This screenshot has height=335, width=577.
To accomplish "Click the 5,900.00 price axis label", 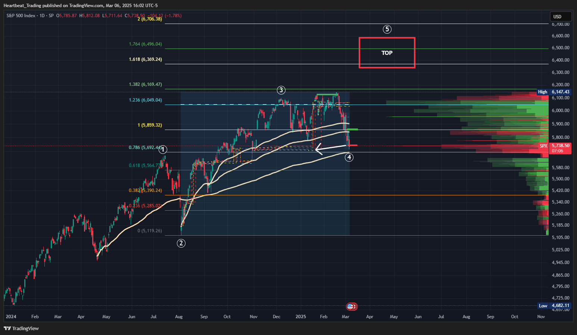I will [x=561, y=124].
